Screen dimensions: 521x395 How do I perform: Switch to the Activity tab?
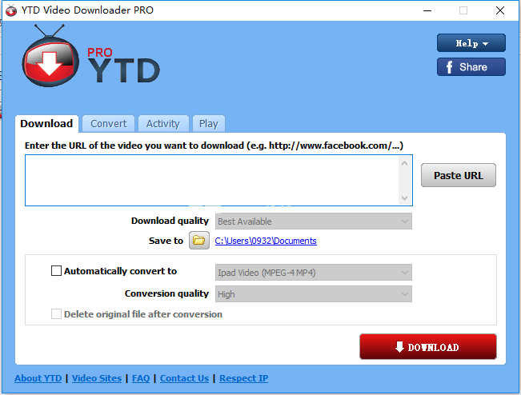pyautogui.click(x=163, y=124)
